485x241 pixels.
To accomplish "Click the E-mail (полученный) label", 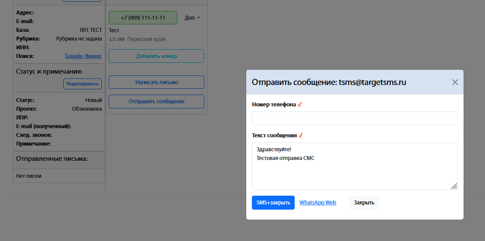I will 44,126.
